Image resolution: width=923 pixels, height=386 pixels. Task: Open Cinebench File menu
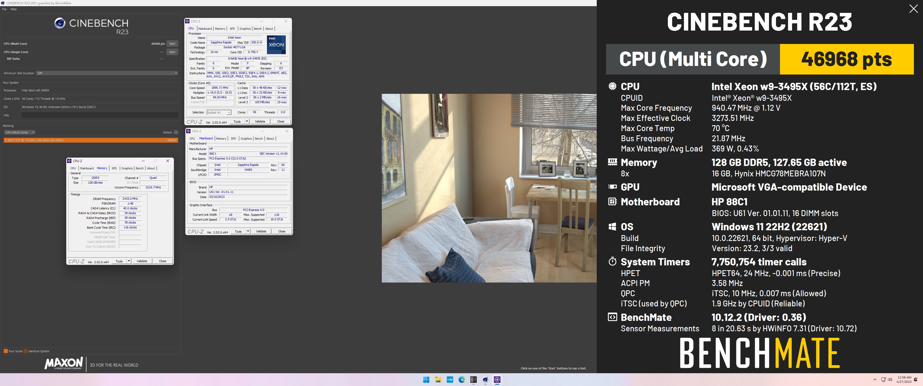pyautogui.click(x=4, y=9)
